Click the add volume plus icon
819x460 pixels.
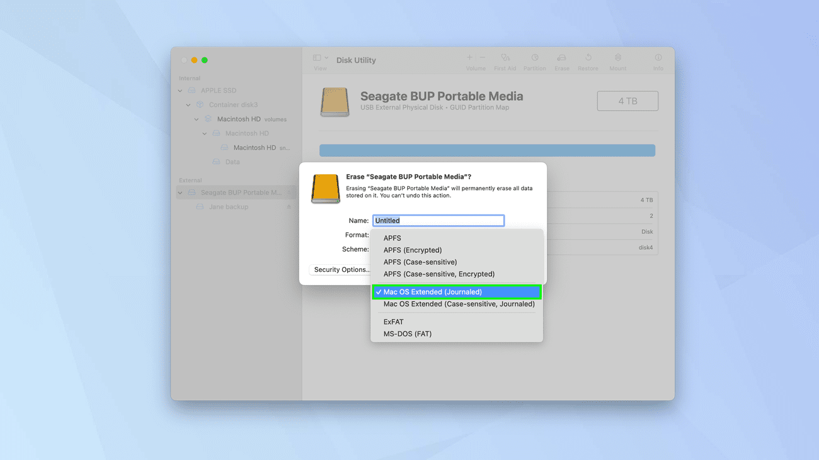click(x=469, y=57)
